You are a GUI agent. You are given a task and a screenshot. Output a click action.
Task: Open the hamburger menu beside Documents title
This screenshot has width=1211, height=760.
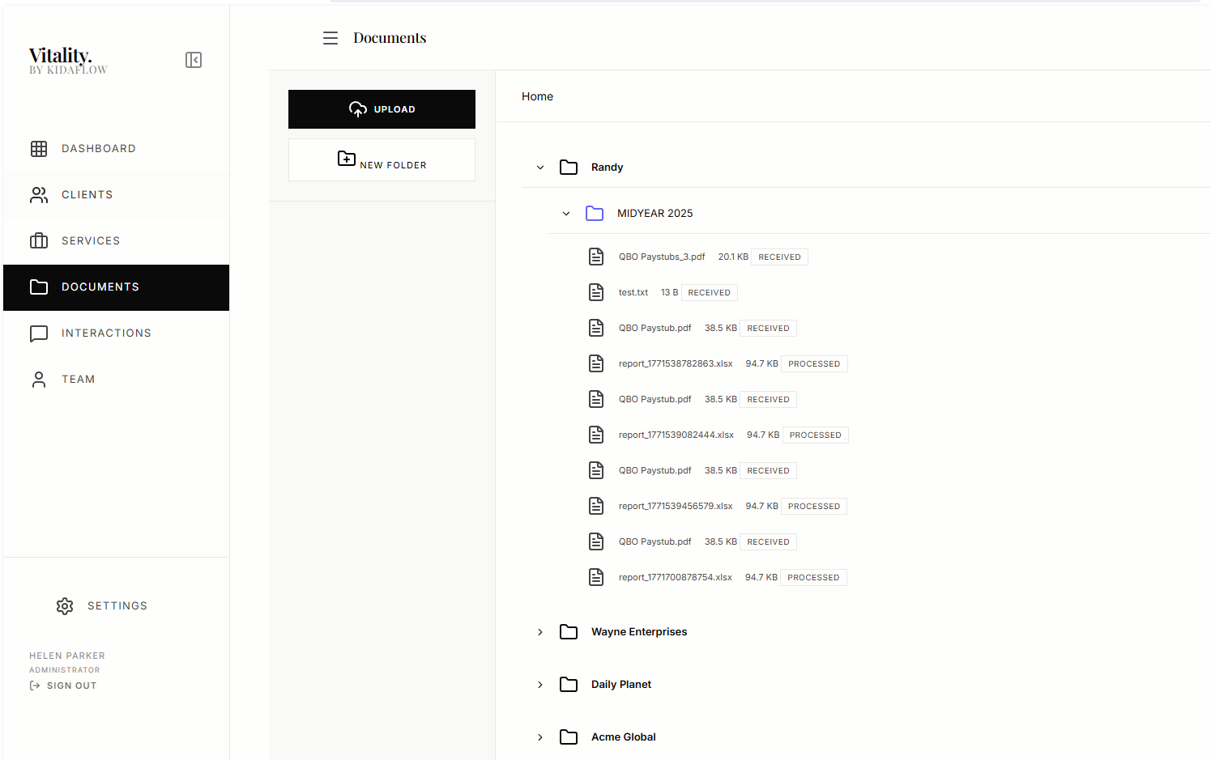[x=330, y=37]
